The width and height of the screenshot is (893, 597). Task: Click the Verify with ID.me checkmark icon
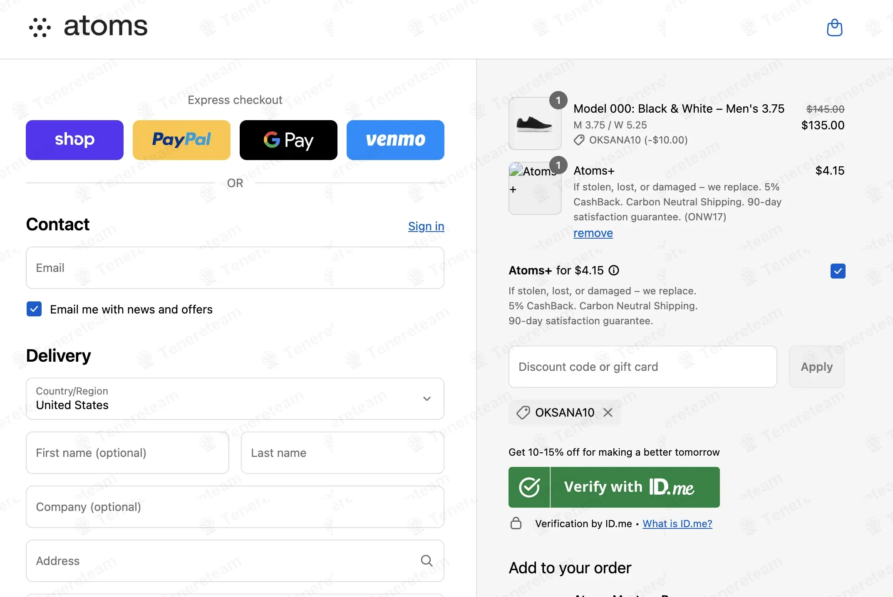(529, 487)
